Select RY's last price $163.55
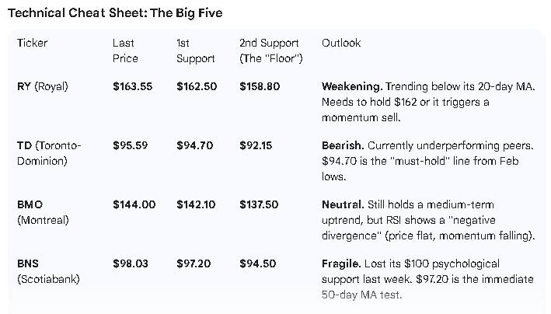 [134, 86]
